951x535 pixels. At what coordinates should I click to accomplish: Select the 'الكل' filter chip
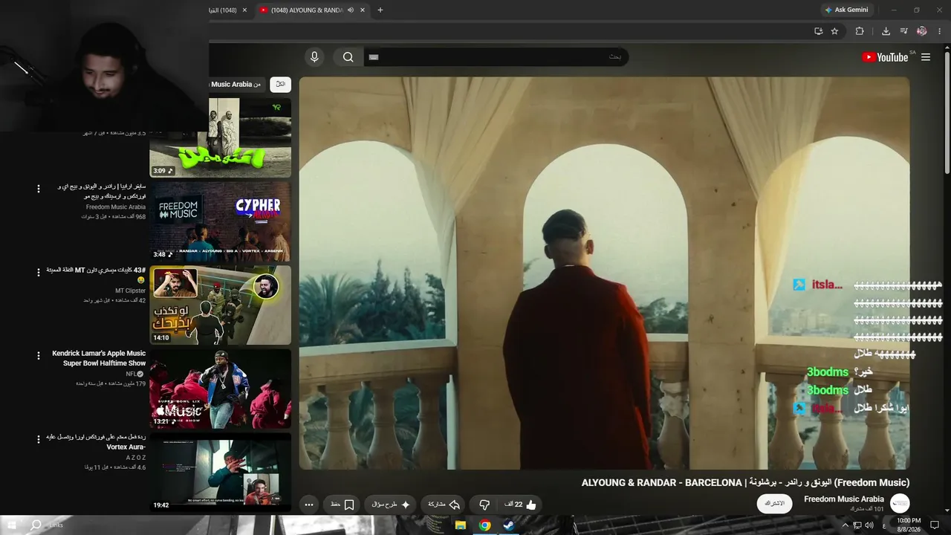(x=280, y=85)
